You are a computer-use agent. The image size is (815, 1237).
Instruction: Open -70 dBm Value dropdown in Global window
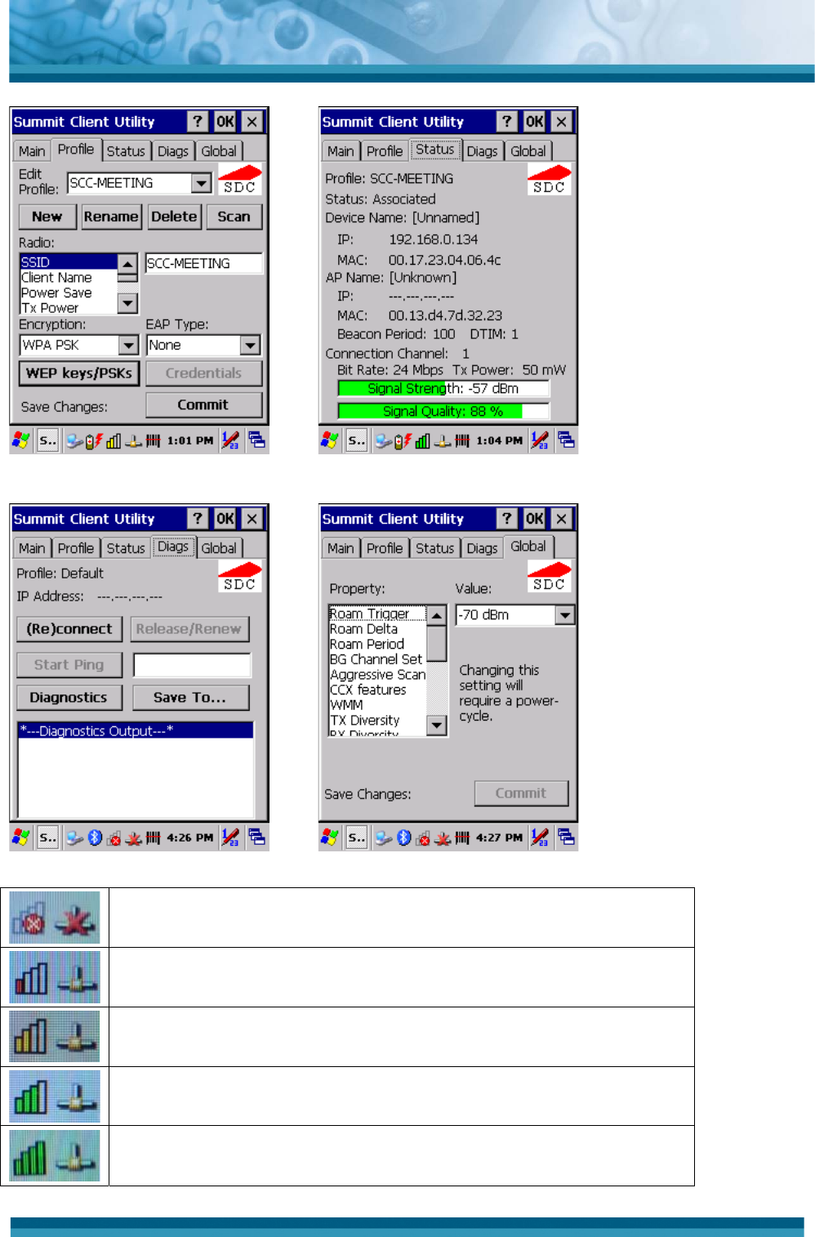coord(564,614)
